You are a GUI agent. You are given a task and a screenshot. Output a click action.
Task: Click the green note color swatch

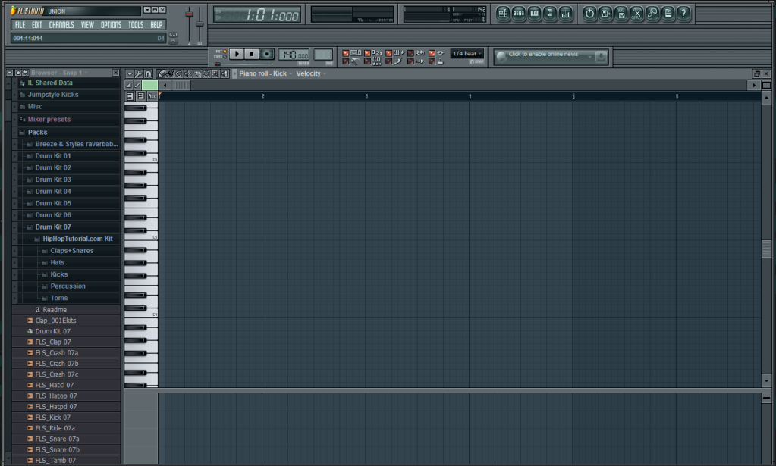(150, 85)
